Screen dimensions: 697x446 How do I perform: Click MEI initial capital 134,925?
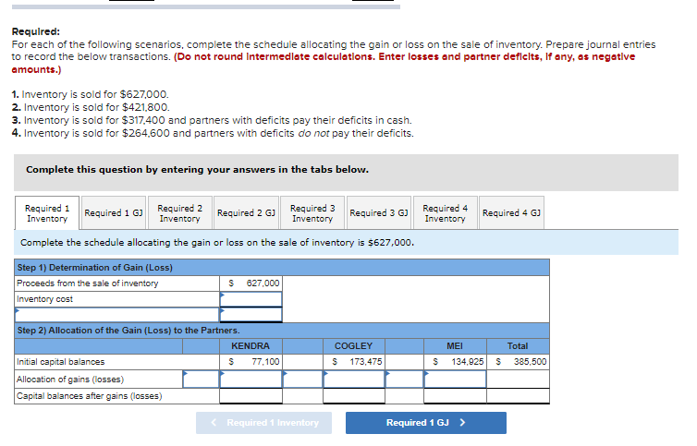coord(467,362)
